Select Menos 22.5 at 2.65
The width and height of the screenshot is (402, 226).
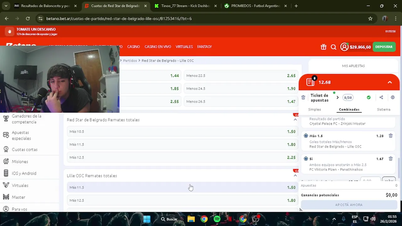tap(241, 76)
